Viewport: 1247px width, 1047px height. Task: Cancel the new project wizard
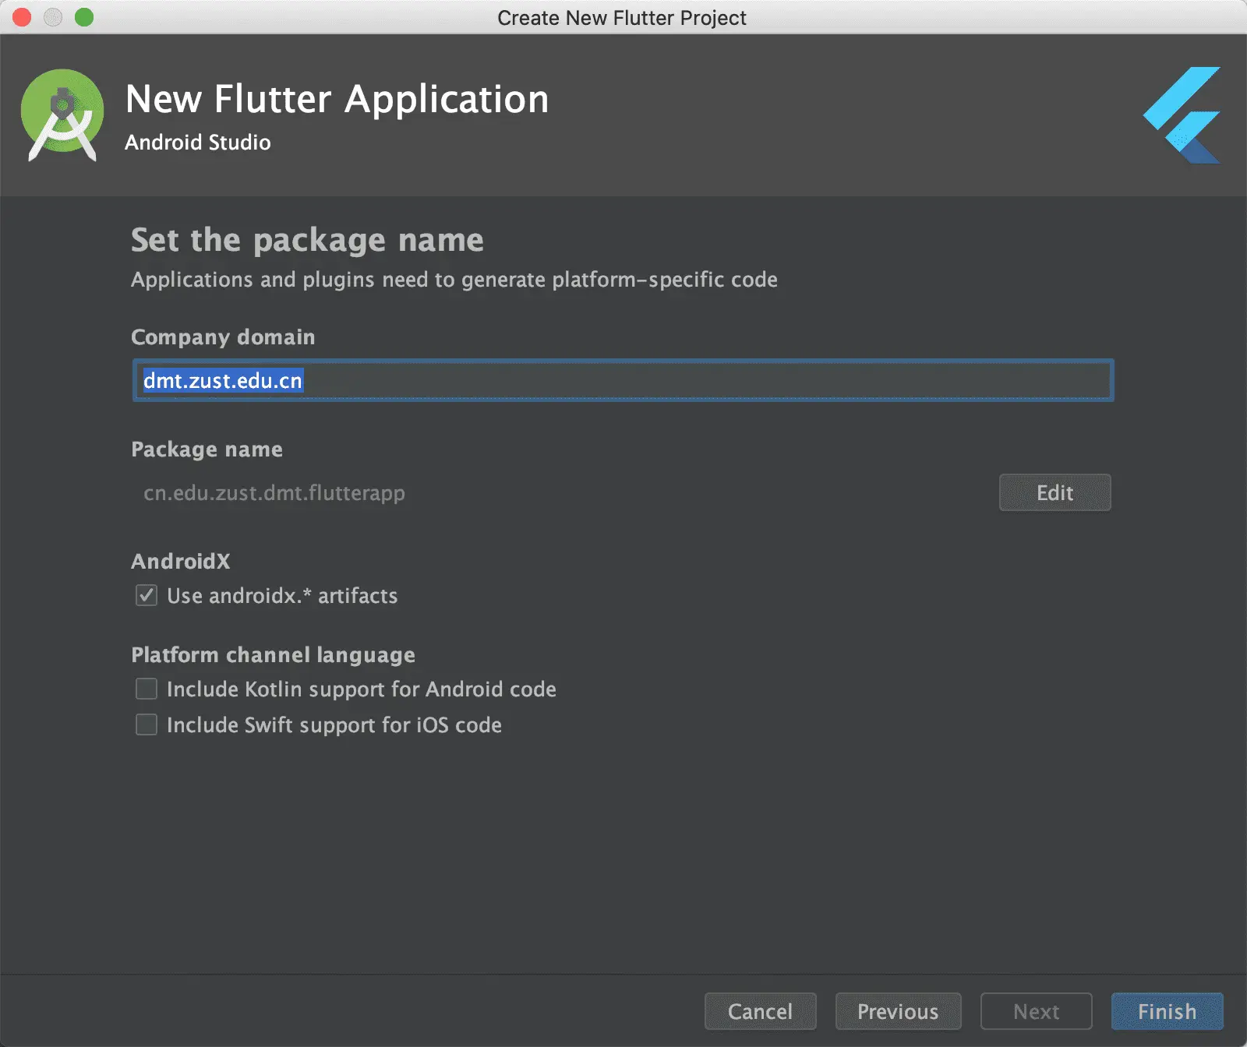(x=760, y=1011)
